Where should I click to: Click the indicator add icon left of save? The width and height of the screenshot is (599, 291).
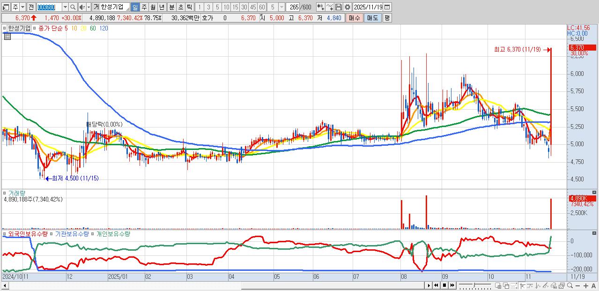(x=321, y=7)
